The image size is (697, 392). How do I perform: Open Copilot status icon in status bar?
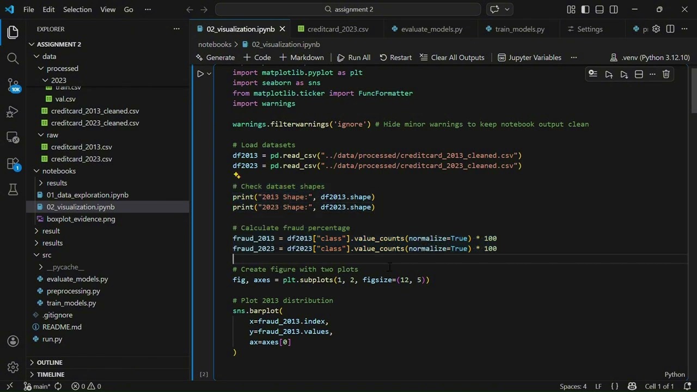(x=632, y=386)
